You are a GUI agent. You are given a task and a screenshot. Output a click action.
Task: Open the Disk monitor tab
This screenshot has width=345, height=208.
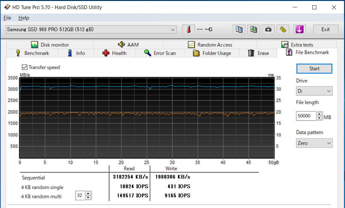50,45
